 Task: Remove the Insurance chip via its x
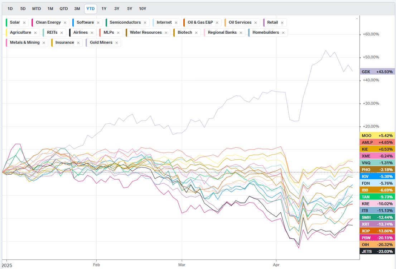coord(78,43)
